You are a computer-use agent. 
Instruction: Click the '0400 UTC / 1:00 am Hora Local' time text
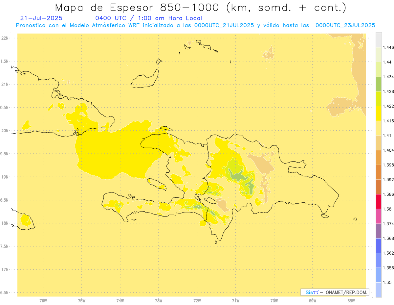[149, 18]
